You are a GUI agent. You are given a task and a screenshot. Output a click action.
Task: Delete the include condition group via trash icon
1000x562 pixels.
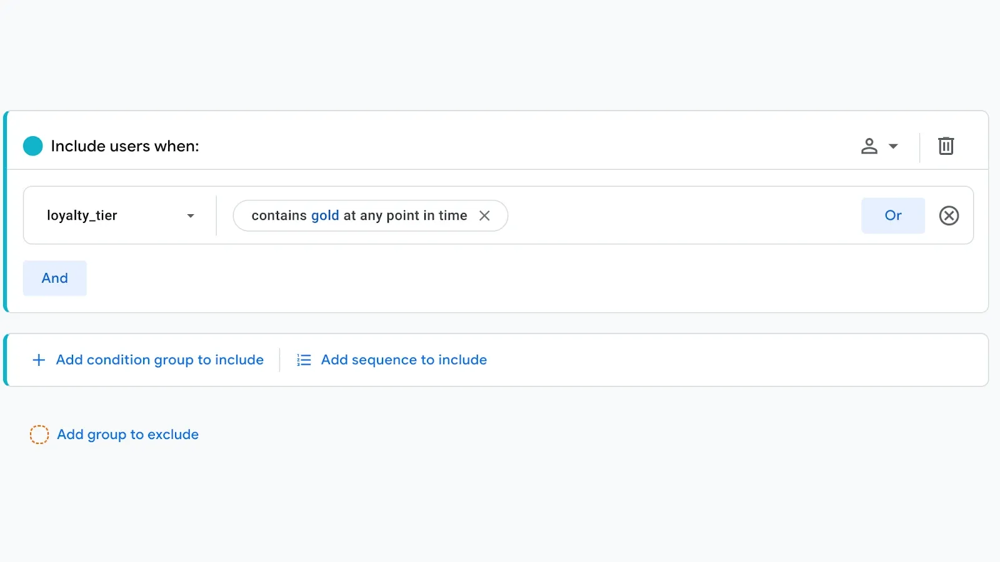click(x=946, y=146)
